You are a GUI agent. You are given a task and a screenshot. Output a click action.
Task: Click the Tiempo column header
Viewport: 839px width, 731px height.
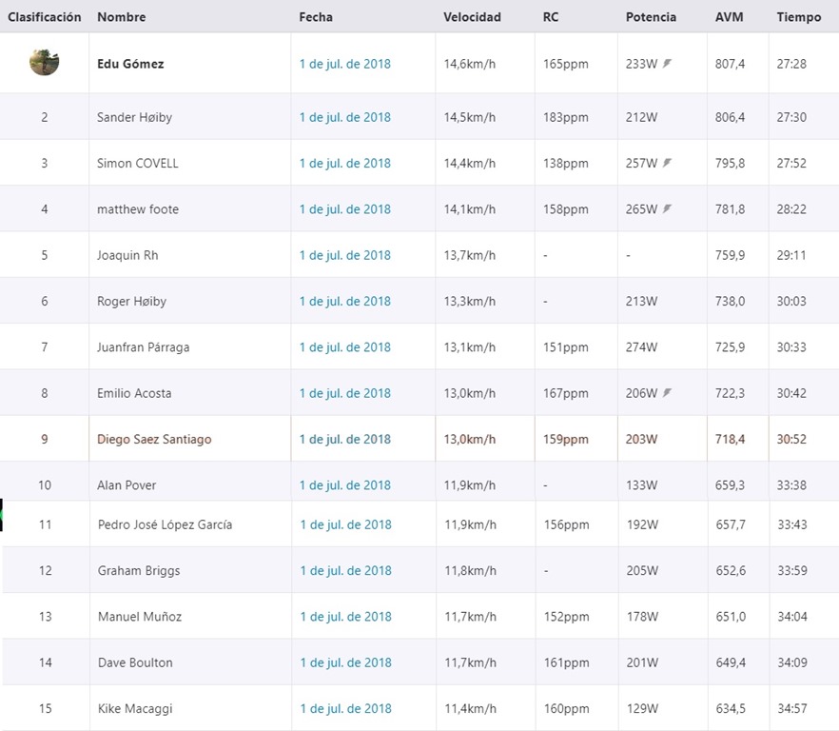coord(799,17)
